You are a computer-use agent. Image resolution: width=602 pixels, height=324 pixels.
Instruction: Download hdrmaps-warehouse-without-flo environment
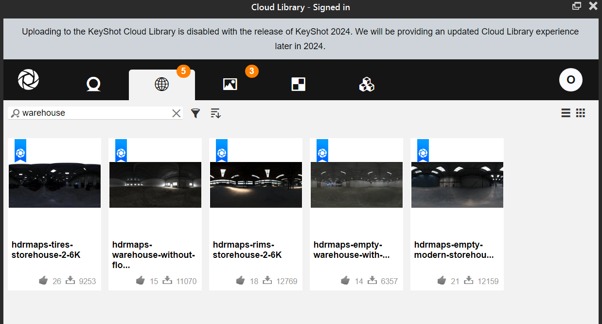(x=167, y=280)
